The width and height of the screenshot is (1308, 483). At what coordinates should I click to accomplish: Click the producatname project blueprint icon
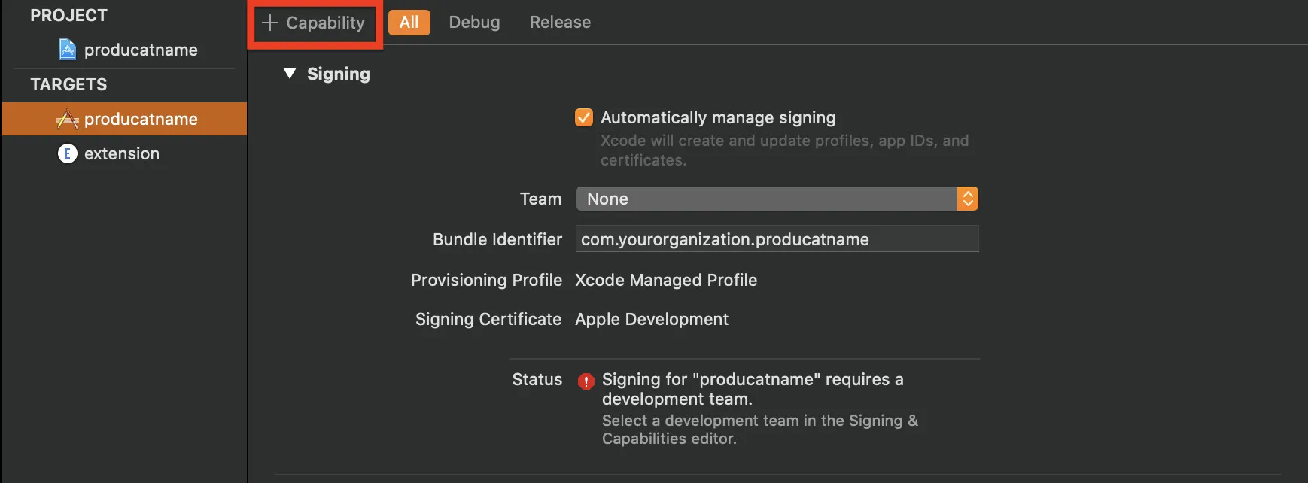tap(68, 50)
